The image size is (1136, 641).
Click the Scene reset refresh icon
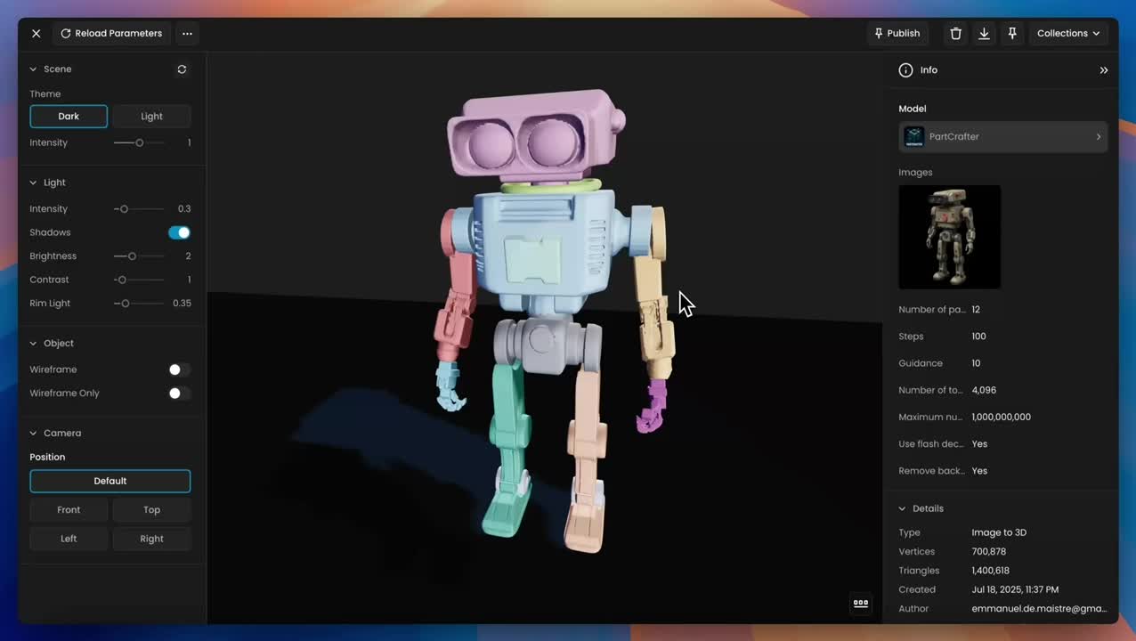182,69
